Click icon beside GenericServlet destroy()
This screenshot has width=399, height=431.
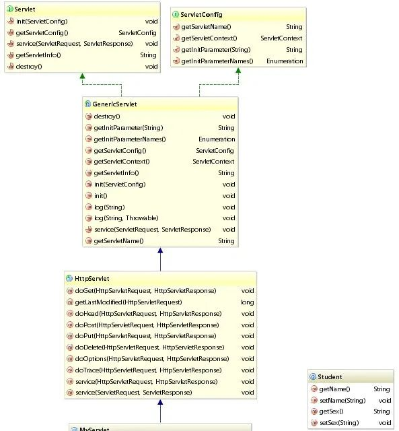88,117
